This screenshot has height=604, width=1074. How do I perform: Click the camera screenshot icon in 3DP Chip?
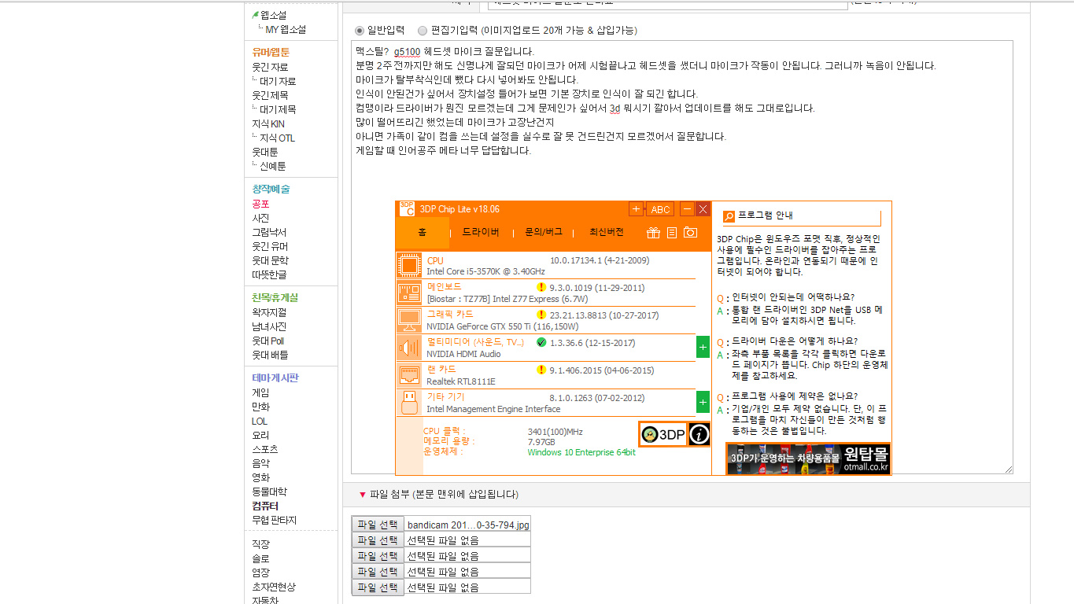pyautogui.click(x=690, y=233)
